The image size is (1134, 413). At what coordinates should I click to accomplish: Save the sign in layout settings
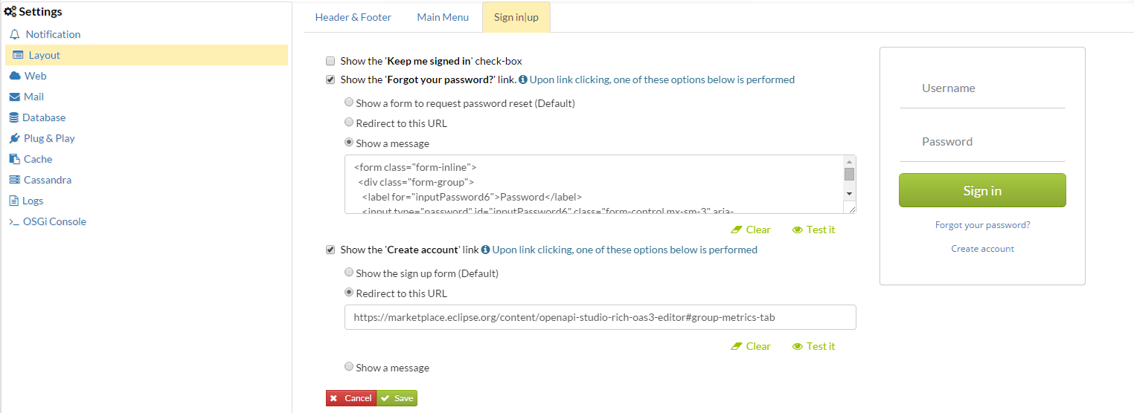pos(397,398)
